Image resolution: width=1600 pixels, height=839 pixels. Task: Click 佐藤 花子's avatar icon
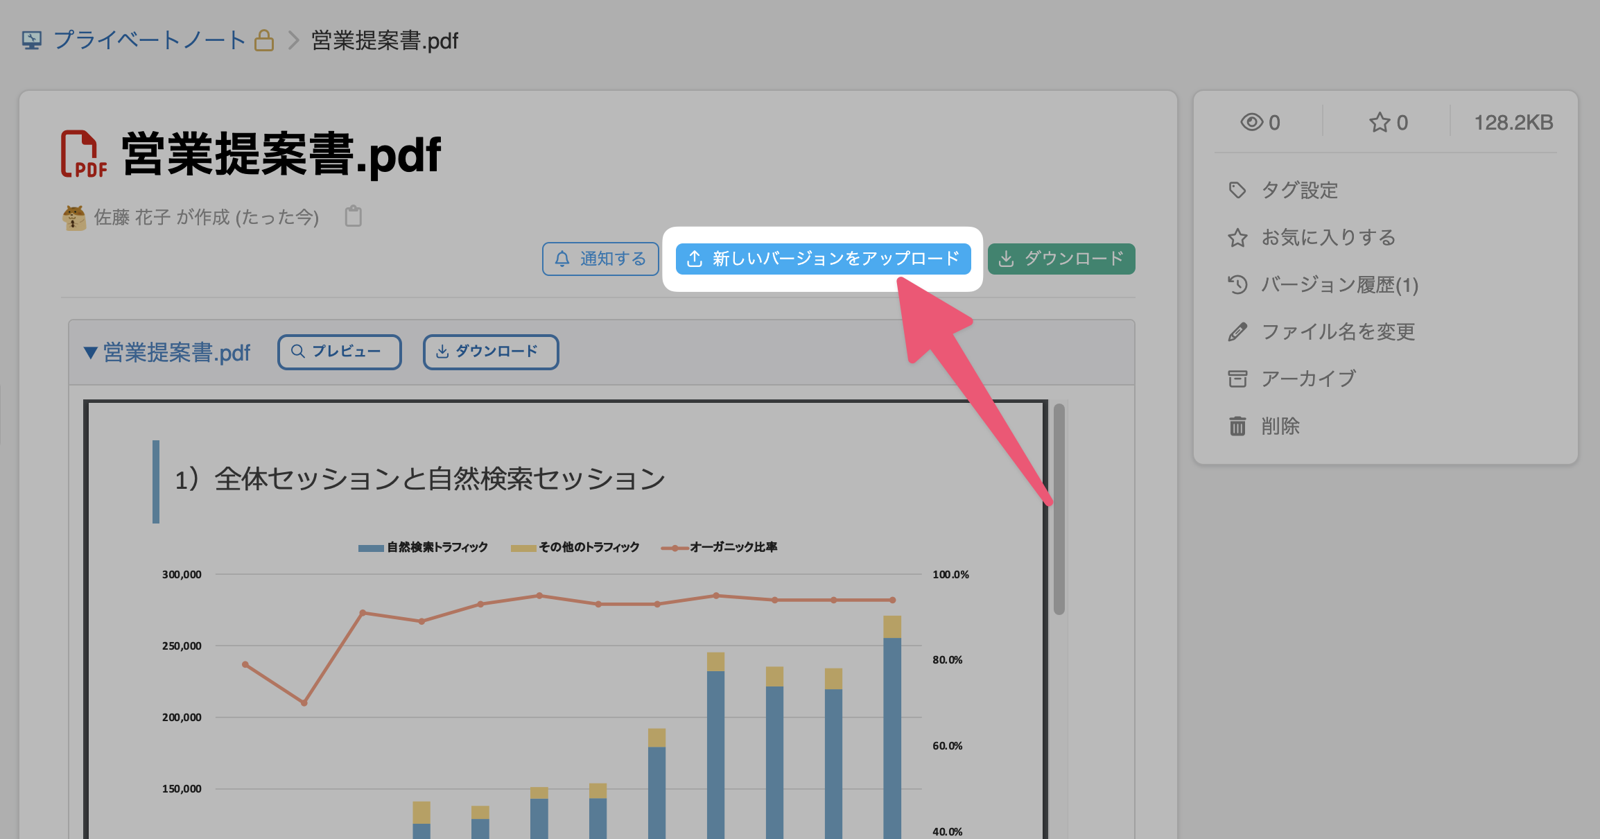74,218
